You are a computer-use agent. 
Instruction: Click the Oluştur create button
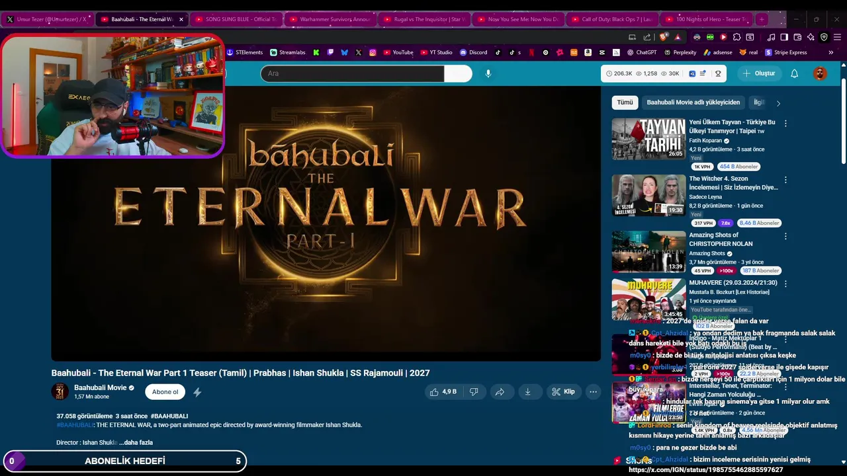click(758, 73)
